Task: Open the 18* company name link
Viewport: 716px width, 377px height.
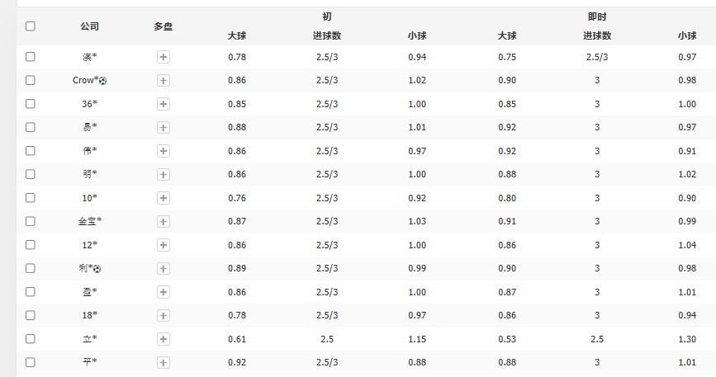Action: point(89,315)
